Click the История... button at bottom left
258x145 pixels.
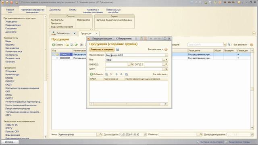(x=10, y=142)
